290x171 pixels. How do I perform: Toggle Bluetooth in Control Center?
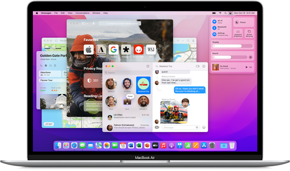[214, 28]
